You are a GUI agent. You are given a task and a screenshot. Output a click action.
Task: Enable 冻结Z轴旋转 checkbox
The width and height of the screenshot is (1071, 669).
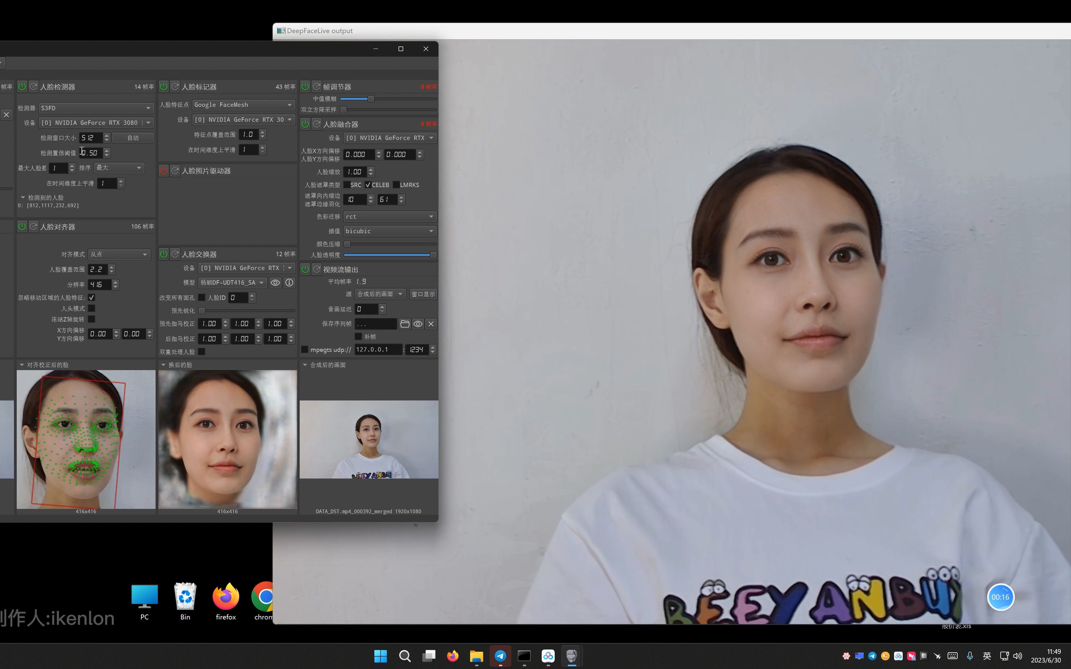click(92, 319)
